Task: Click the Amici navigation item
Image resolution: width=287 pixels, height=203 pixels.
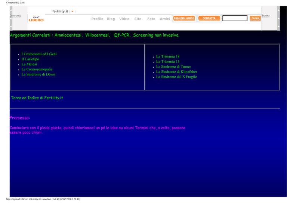Action: coord(164,19)
